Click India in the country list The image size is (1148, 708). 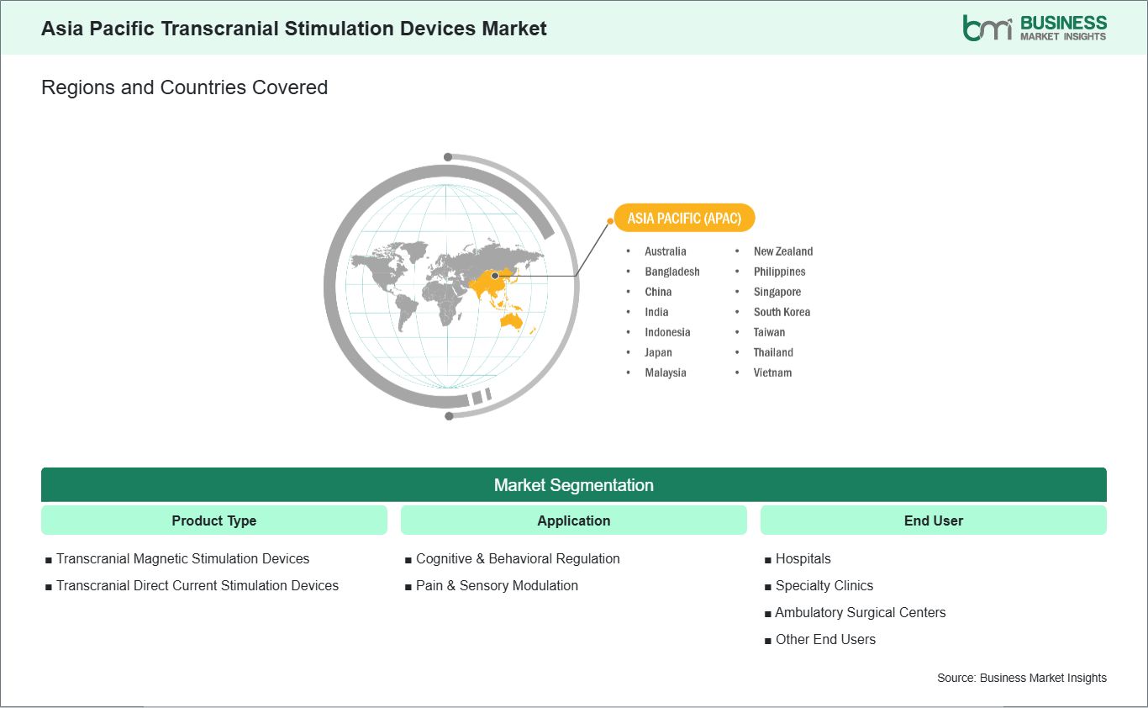pyautogui.click(x=656, y=312)
